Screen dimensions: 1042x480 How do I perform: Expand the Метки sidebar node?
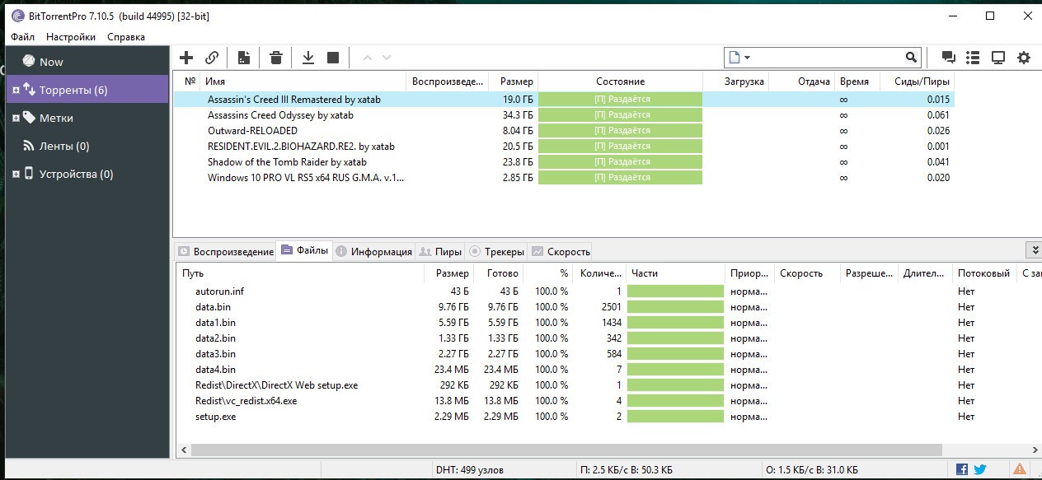tap(16, 119)
